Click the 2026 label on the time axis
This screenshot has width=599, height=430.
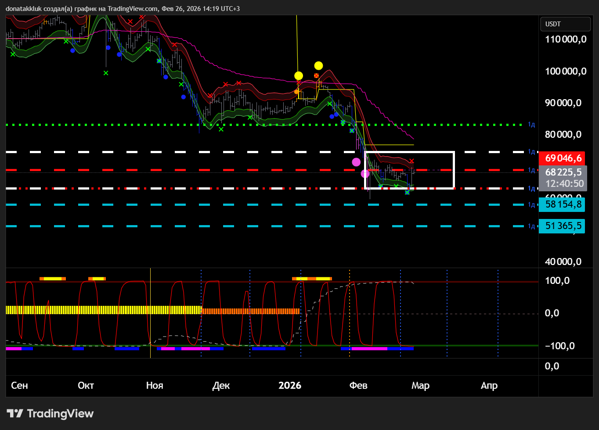click(x=290, y=386)
